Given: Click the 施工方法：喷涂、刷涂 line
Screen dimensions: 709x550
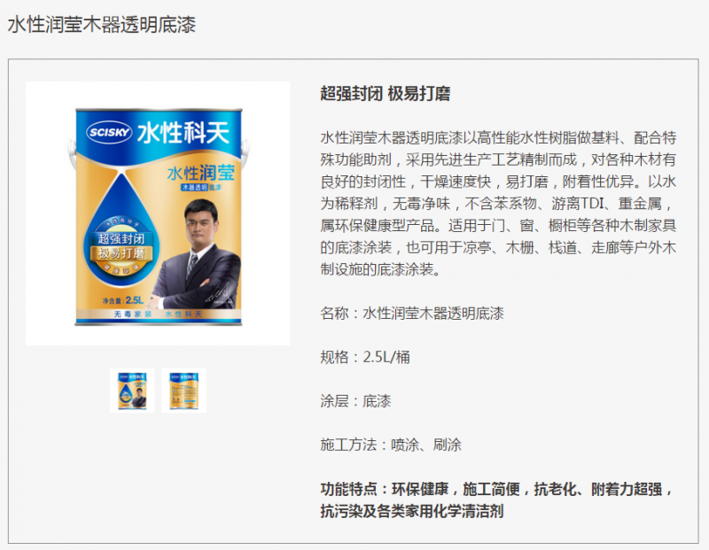Looking at the screenshot, I should [391, 445].
